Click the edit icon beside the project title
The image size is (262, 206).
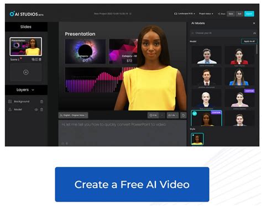point(130,14)
